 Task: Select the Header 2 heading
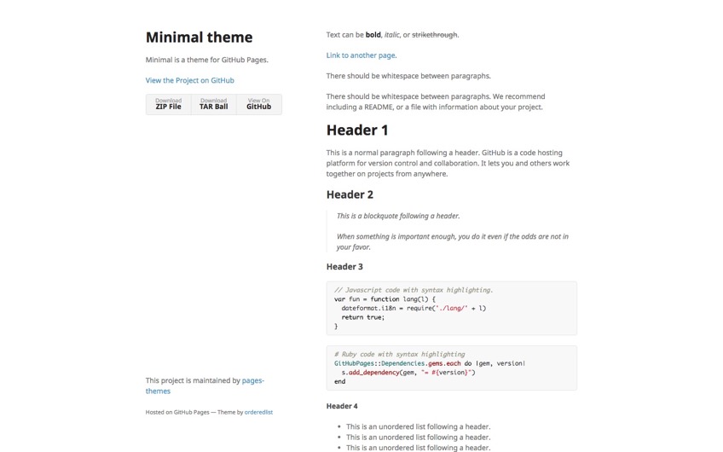tap(350, 194)
